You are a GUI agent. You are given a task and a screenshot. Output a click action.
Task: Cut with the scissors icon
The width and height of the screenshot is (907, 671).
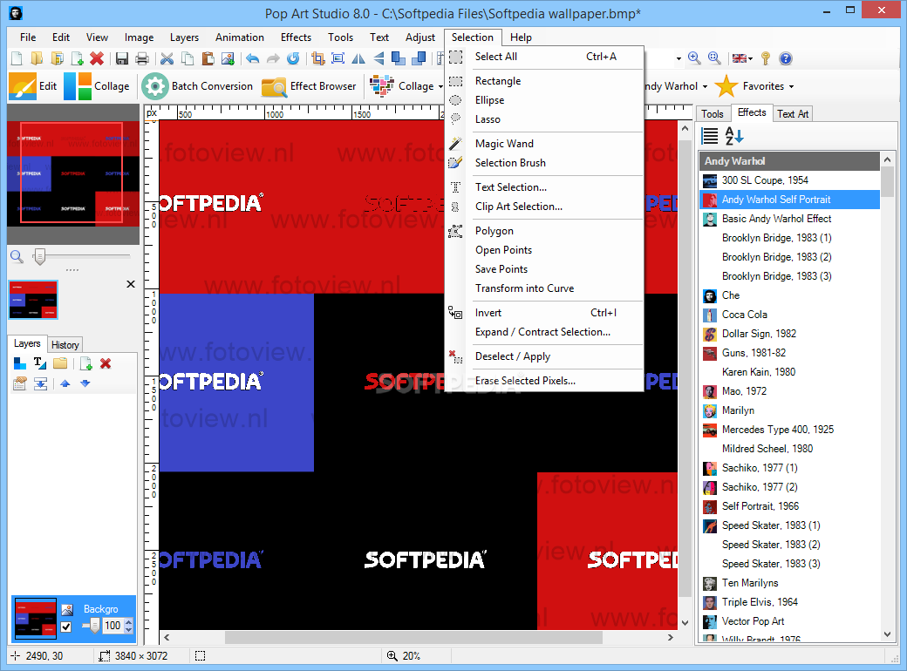[167, 58]
